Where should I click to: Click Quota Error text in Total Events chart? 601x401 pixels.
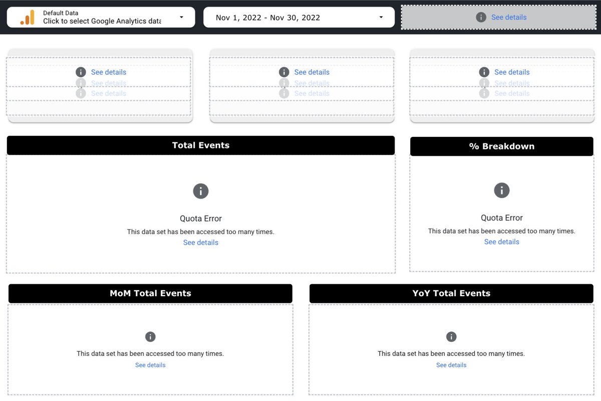click(201, 219)
